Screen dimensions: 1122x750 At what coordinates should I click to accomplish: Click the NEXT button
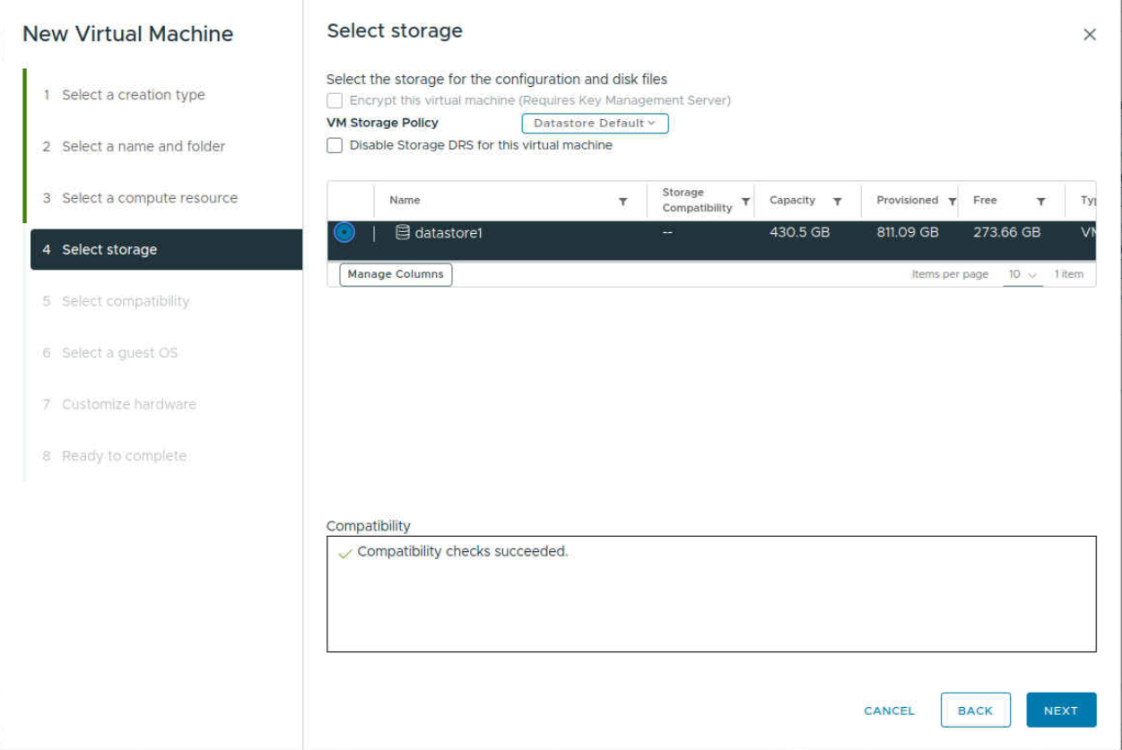click(x=1061, y=710)
